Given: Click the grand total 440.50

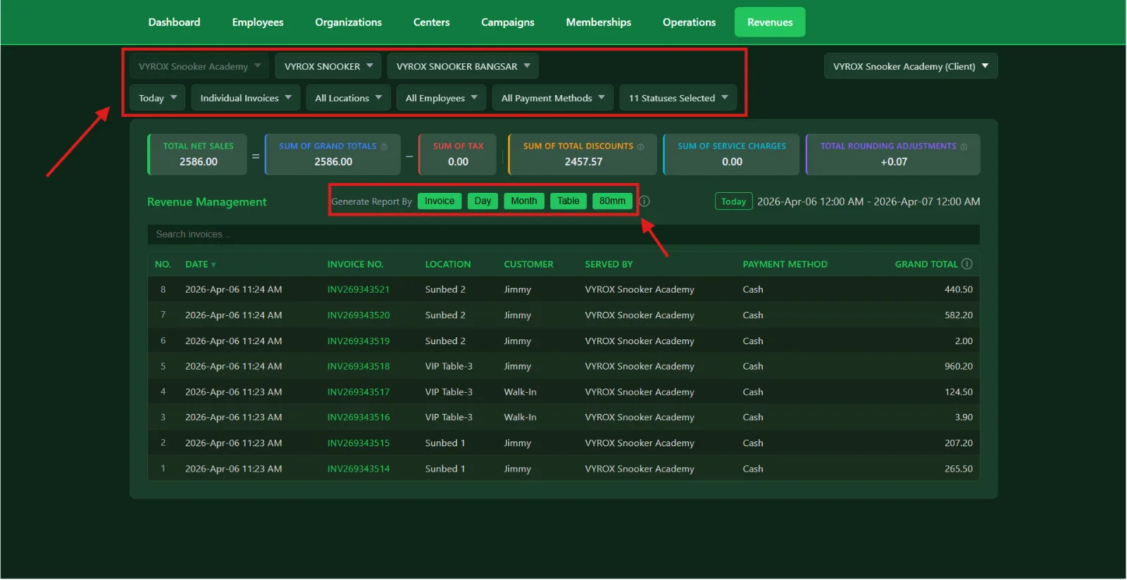Looking at the screenshot, I should [959, 290].
